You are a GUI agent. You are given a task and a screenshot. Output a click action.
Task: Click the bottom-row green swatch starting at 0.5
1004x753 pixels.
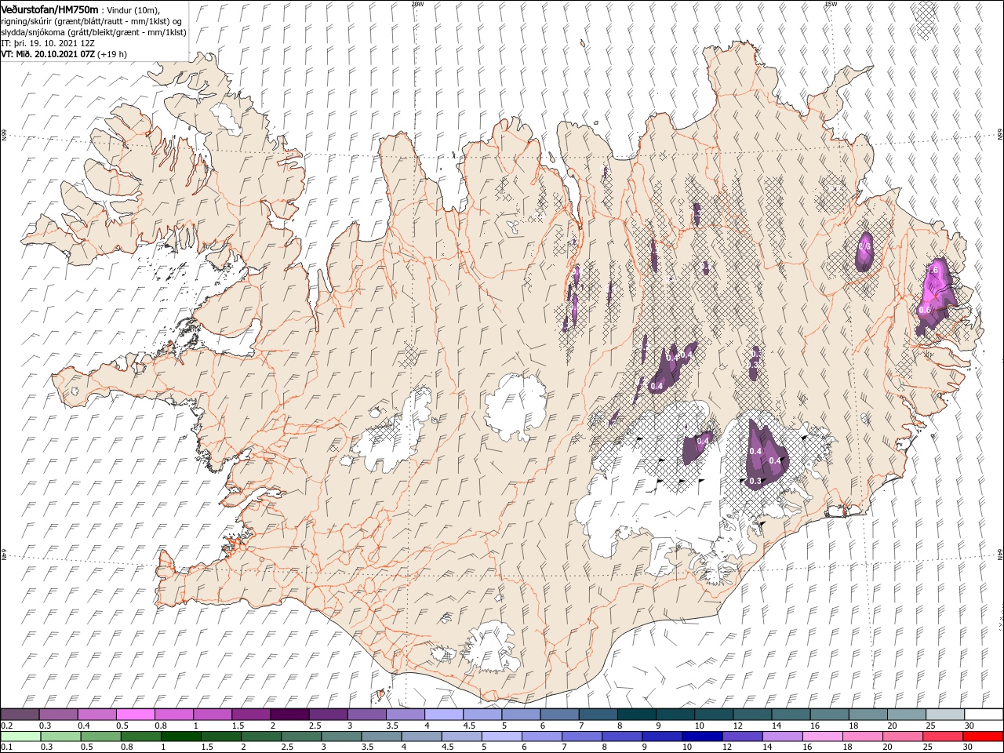pos(100,737)
